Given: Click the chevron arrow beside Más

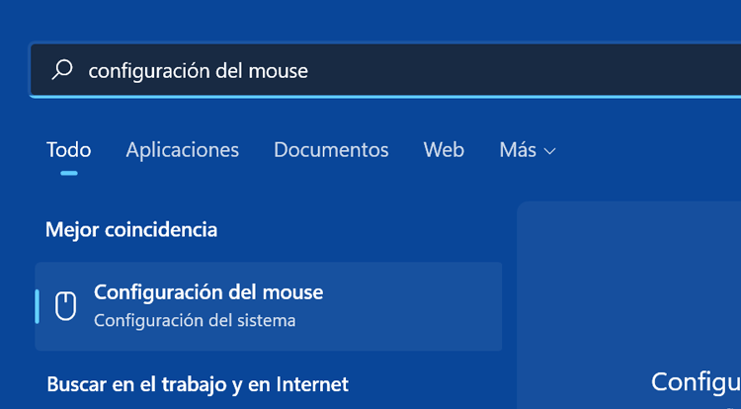Looking at the screenshot, I should tap(550, 151).
